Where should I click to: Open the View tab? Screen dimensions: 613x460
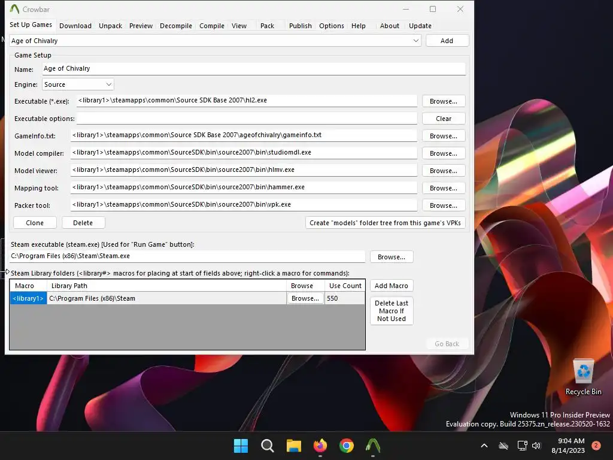[x=239, y=26]
